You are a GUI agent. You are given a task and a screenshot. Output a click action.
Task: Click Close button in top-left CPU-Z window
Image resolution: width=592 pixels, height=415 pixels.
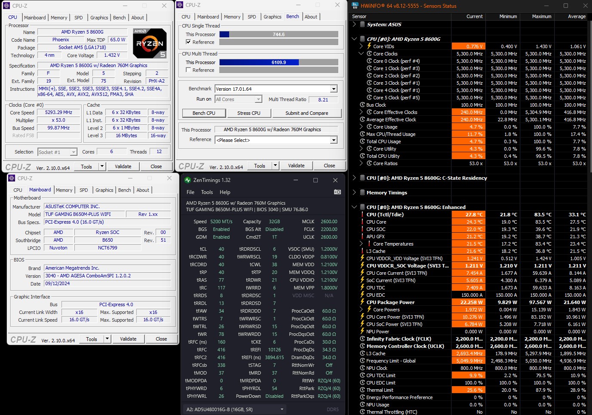[x=156, y=166]
